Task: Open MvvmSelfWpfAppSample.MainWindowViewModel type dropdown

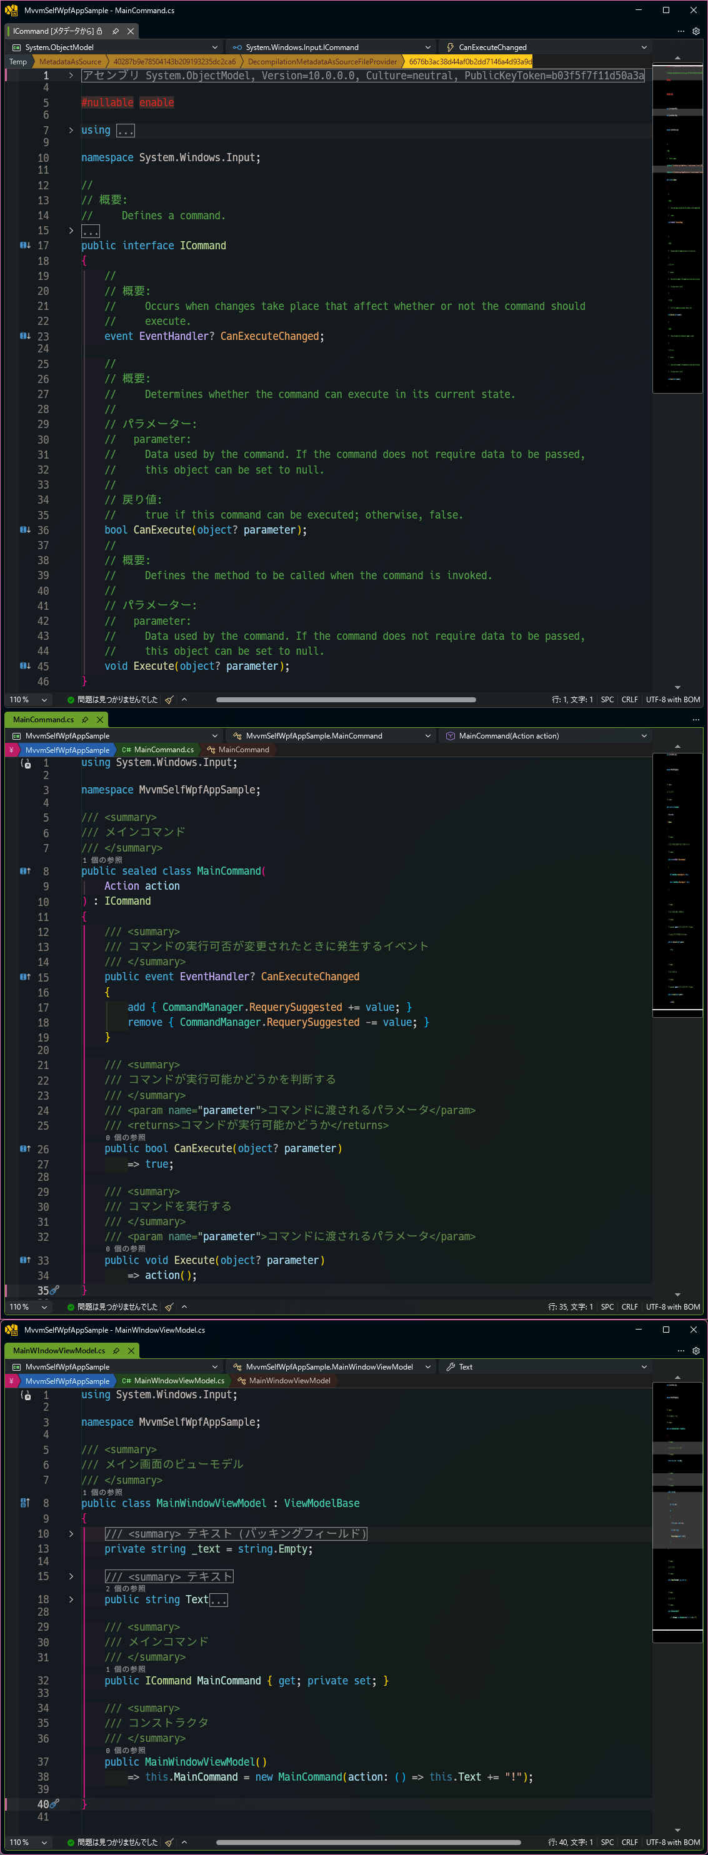Action: click(x=331, y=1366)
